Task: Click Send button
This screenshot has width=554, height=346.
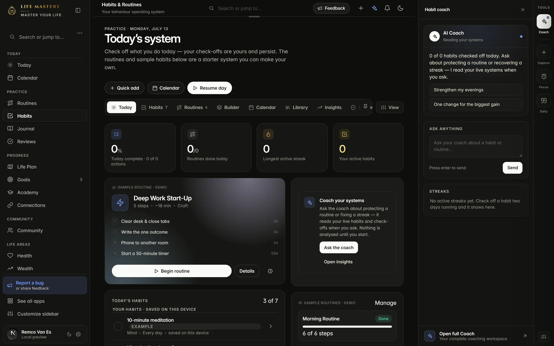Action: click(512, 168)
